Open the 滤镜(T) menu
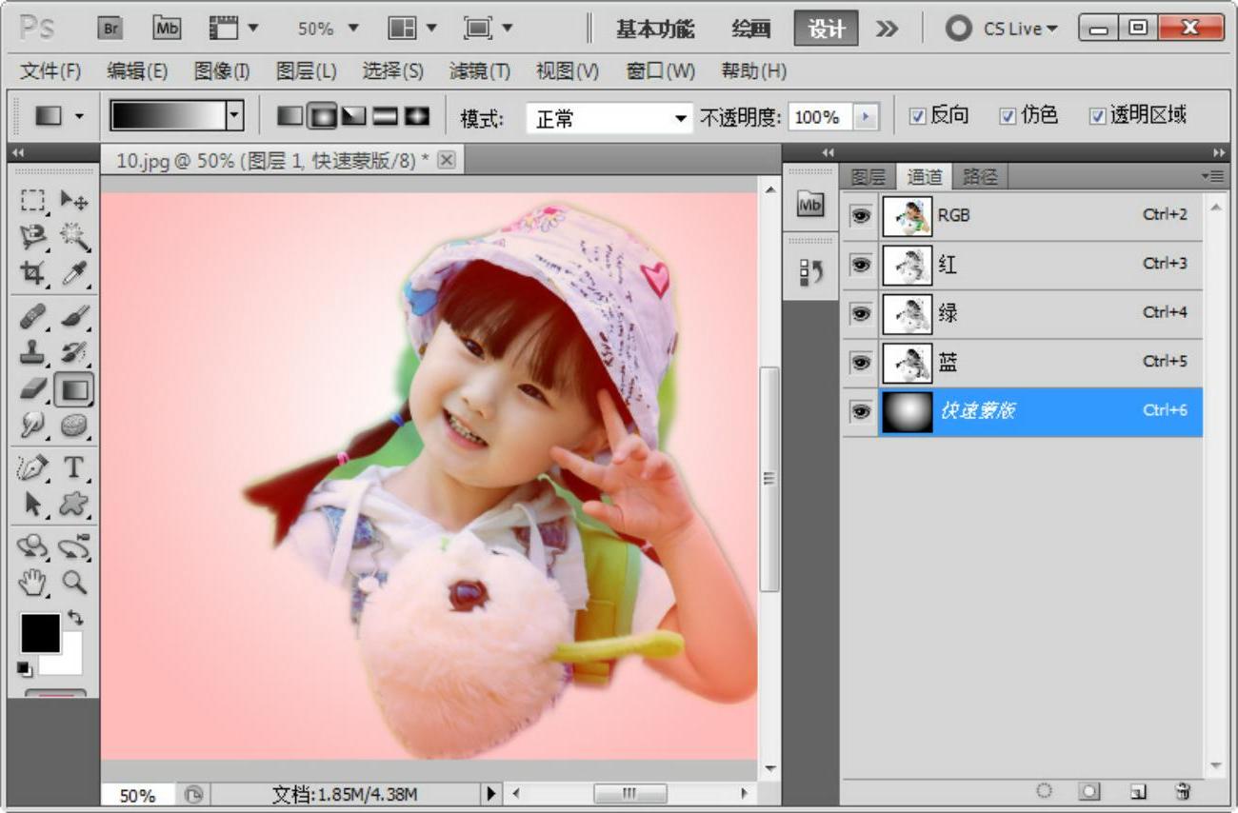1238x813 pixels. pyautogui.click(x=479, y=70)
